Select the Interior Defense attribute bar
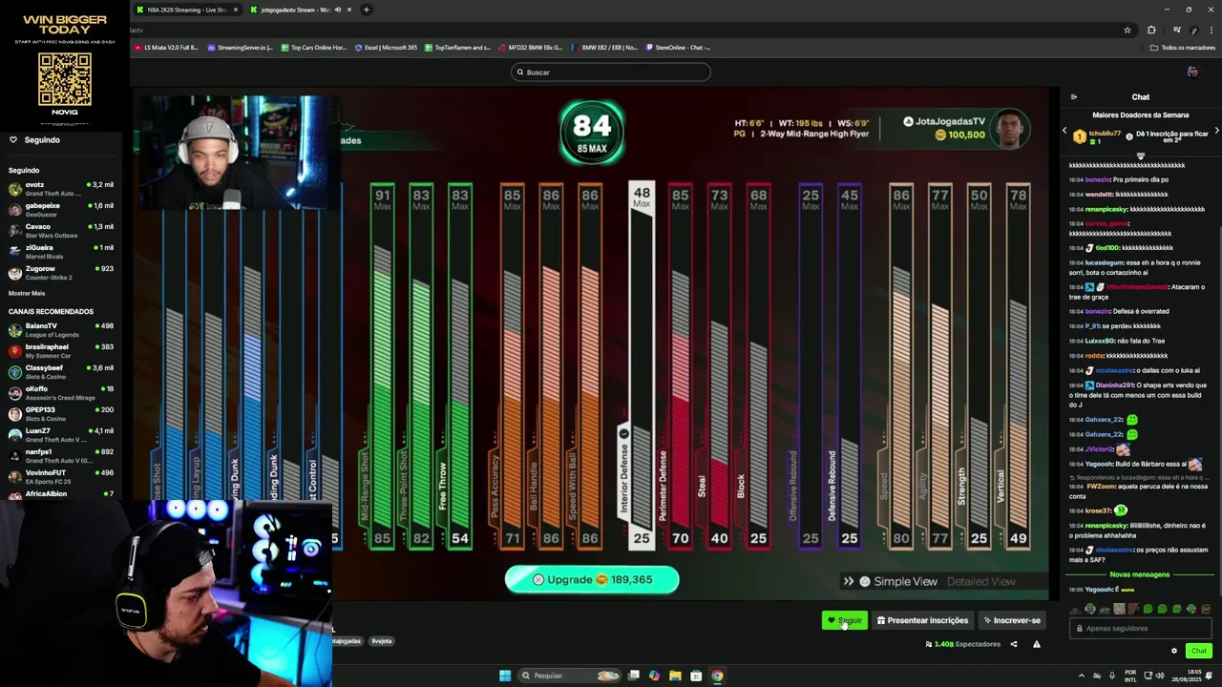1222x687 pixels. pos(642,367)
